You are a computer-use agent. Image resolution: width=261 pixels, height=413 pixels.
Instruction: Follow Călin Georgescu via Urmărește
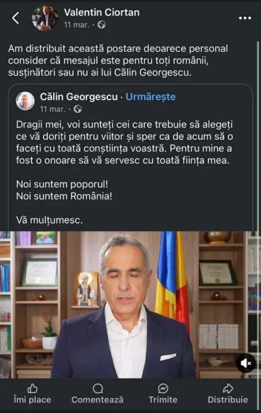click(150, 97)
